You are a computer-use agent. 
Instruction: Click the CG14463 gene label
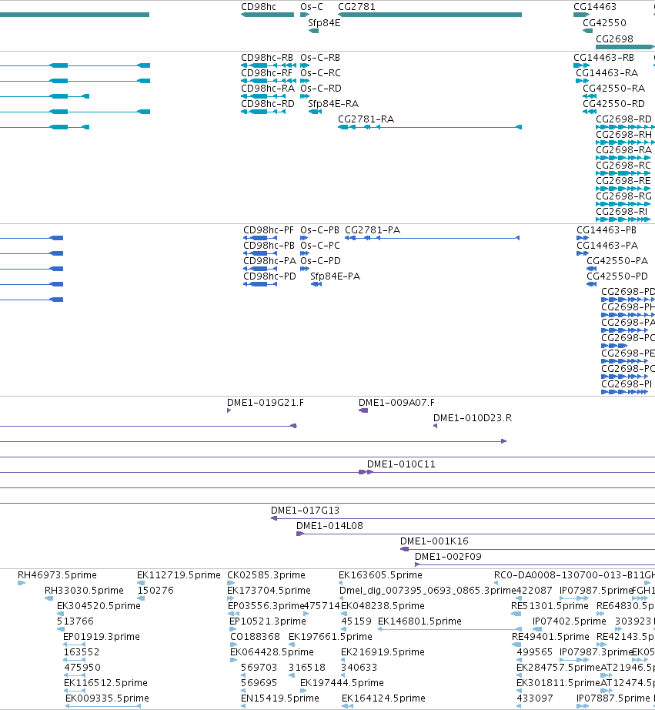[595, 7]
